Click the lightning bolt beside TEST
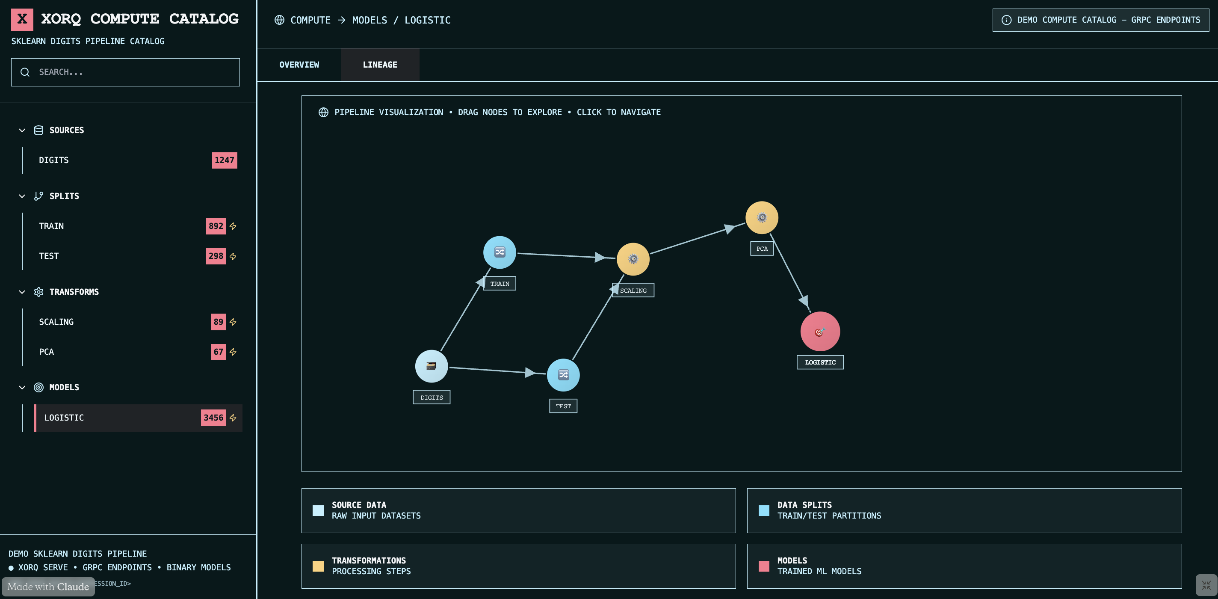The width and height of the screenshot is (1218, 599). coord(233,256)
